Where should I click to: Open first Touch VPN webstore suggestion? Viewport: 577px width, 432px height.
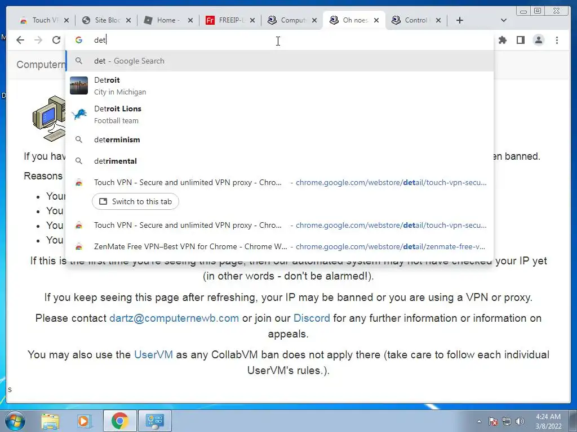pos(279,183)
